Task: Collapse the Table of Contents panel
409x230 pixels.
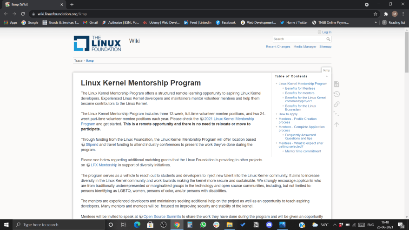Action: (x=327, y=76)
